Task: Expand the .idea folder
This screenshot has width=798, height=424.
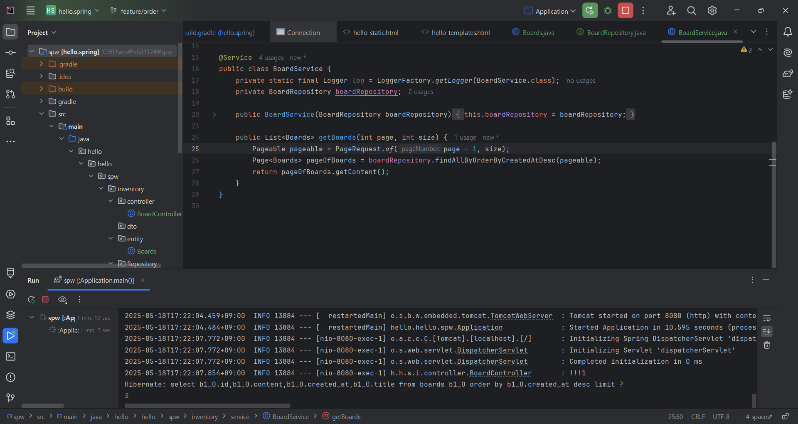Action: pos(41,76)
